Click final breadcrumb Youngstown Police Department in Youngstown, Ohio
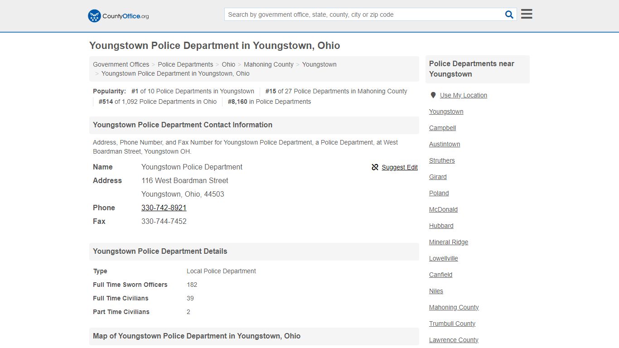The height and width of the screenshot is (348, 619). [x=175, y=73]
